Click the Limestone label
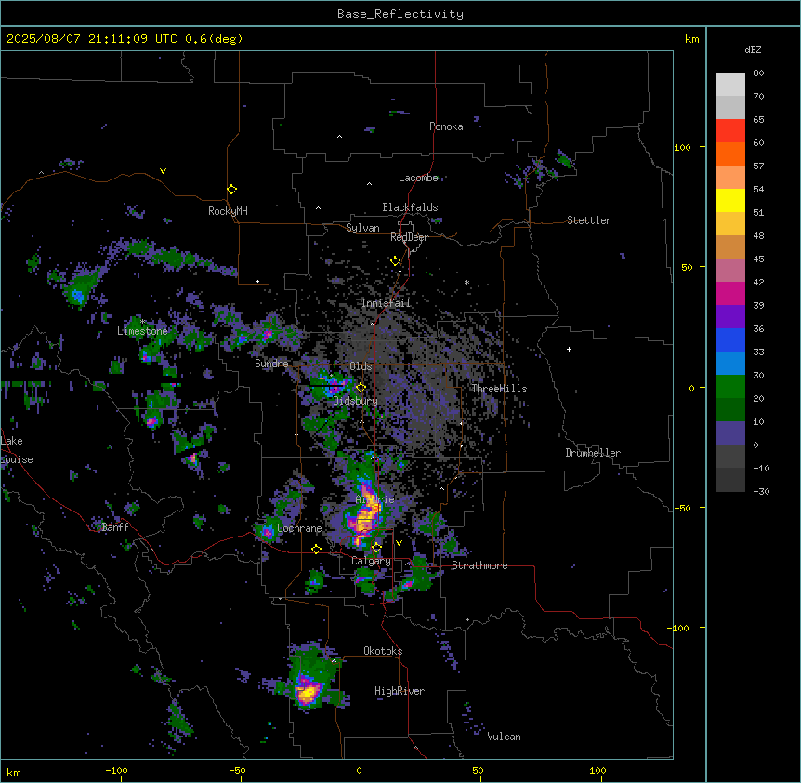This screenshot has height=783, width=801. 142,331
